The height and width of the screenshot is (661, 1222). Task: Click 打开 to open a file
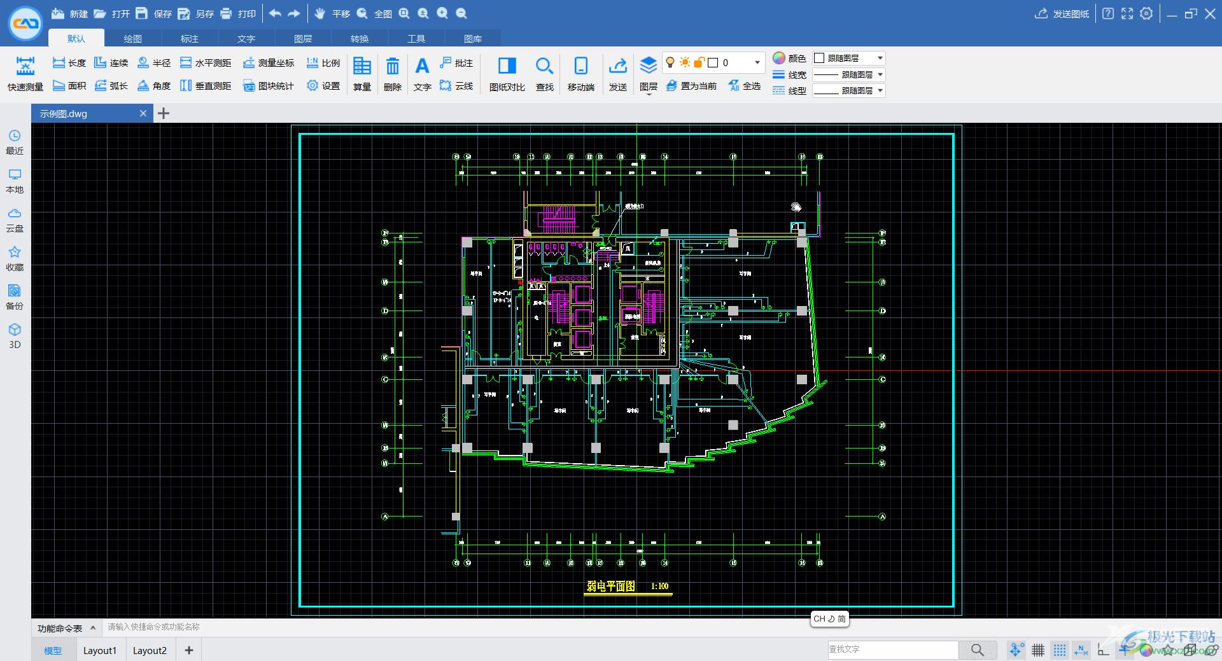point(111,13)
